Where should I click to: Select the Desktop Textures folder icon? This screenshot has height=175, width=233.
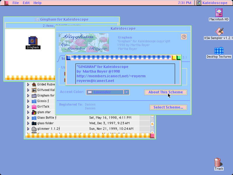click(x=219, y=51)
